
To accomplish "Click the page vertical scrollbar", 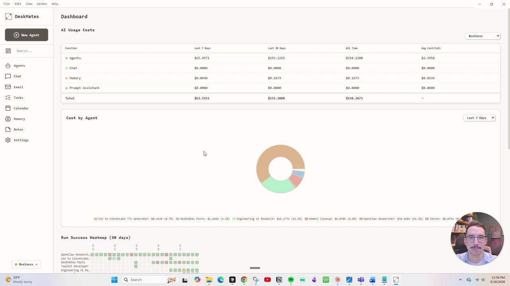I will 508,79.
